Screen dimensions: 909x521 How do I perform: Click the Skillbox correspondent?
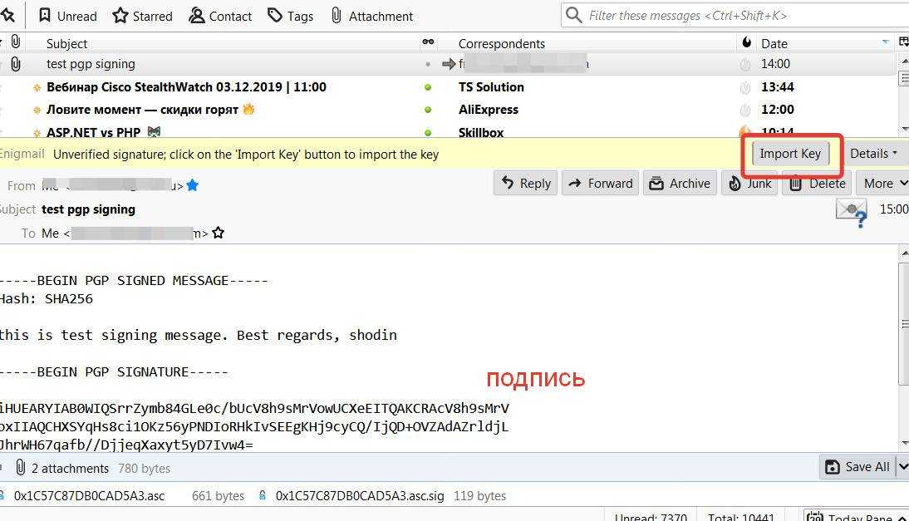pos(481,133)
